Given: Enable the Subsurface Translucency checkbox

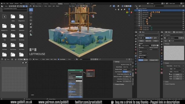Looking at the screenshot, I should 130,79.
